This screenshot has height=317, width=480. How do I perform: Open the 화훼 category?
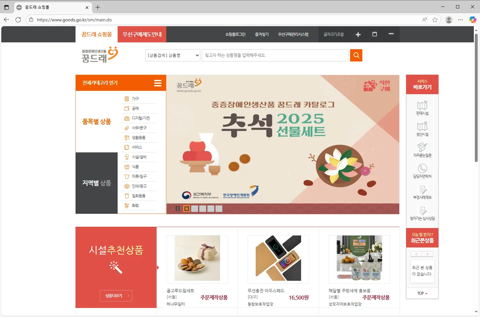[x=135, y=205]
